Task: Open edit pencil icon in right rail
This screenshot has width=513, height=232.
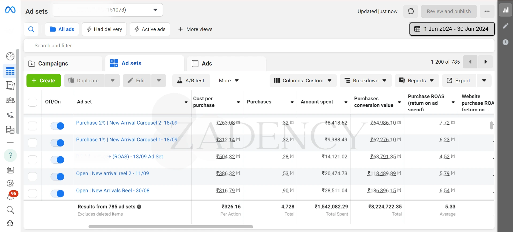Action: [x=506, y=26]
